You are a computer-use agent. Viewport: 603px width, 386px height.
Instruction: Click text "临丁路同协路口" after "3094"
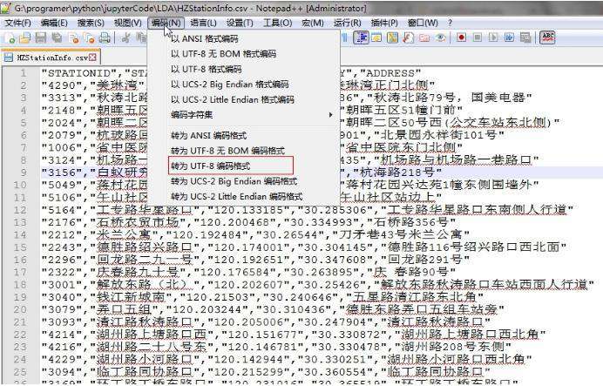click(144, 372)
